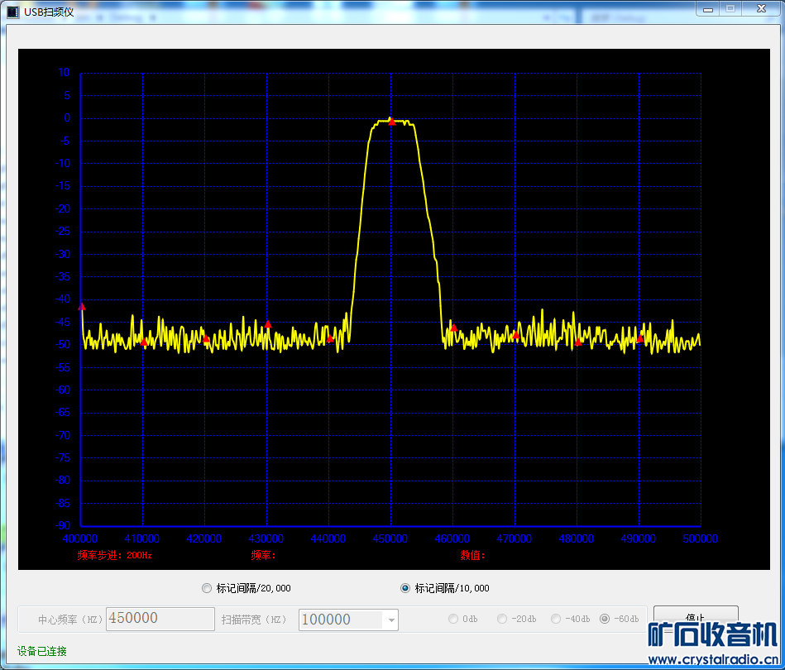The height and width of the screenshot is (670, 785).
Task: Pick the red marker at 410000 Hz
Action: click(144, 342)
